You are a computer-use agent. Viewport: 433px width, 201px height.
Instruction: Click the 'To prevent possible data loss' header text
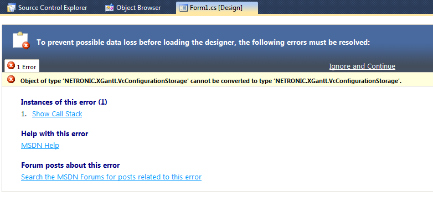tap(203, 43)
